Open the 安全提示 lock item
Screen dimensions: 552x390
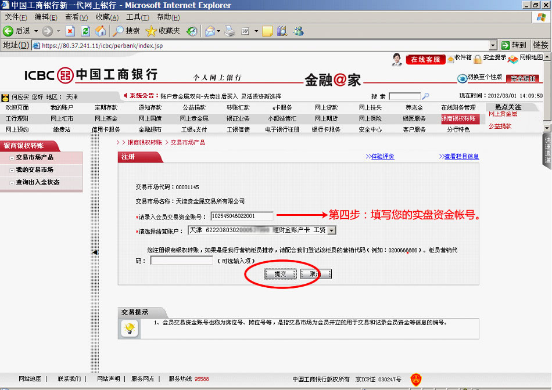click(x=490, y=58)
